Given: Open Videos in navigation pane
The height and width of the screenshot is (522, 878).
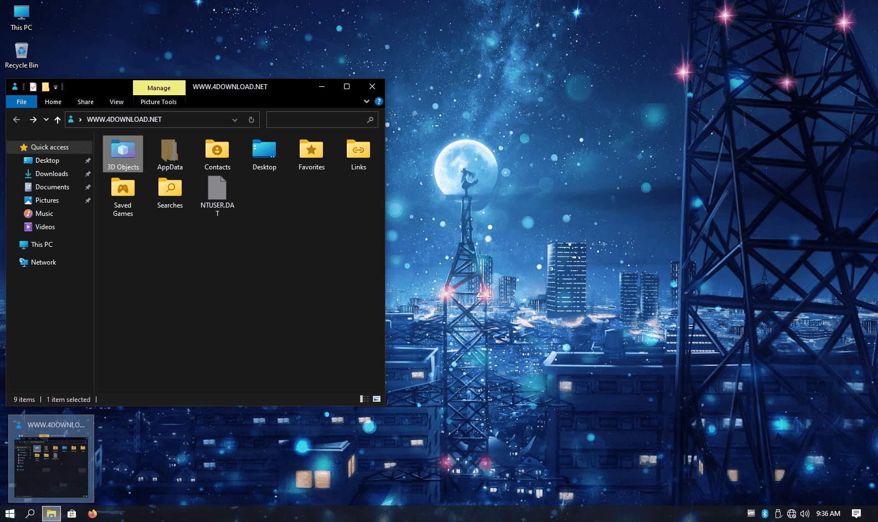Looking at the screenshot, I should pyautogui.click(x=45, y=227).
